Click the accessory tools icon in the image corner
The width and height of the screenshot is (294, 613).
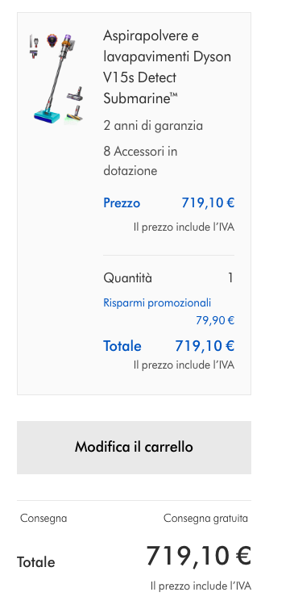coord(35,46)
